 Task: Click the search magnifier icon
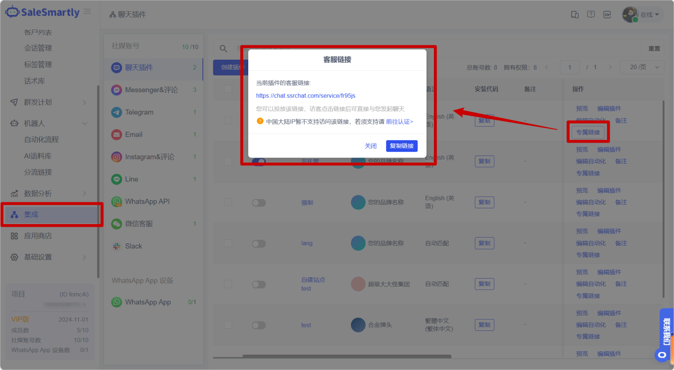click(223, 49)
